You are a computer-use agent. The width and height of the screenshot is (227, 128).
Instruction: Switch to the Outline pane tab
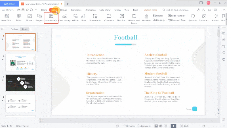point(14,29)
